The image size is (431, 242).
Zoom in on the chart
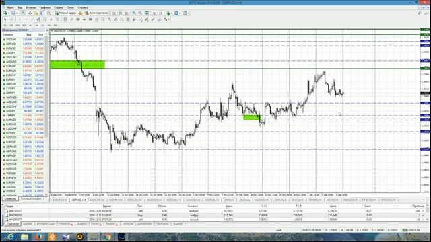134,13
